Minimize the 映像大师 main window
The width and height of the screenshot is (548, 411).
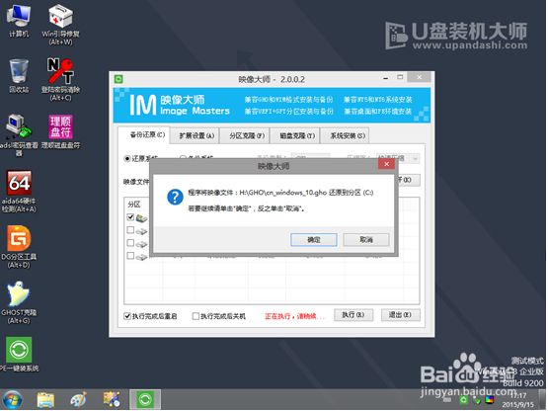[385, 78]
